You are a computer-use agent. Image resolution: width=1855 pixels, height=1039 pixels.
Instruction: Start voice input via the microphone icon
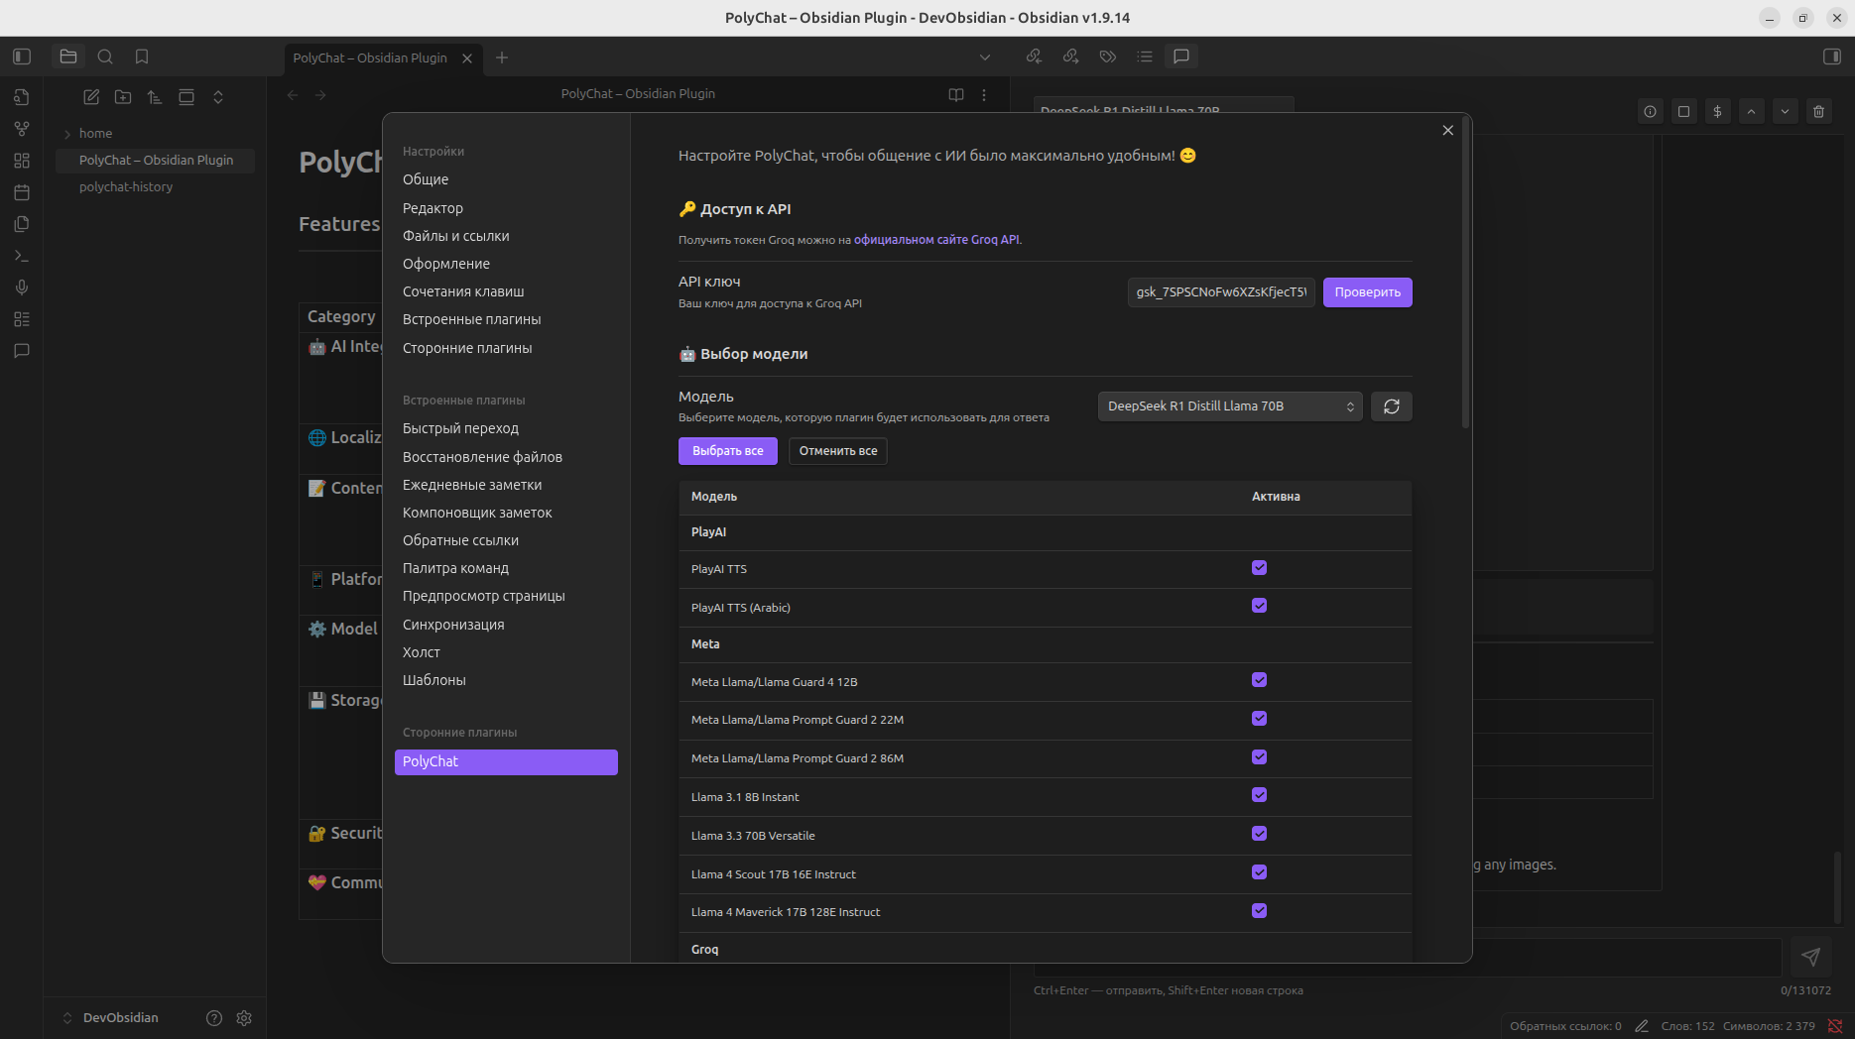tap(21, 287)
